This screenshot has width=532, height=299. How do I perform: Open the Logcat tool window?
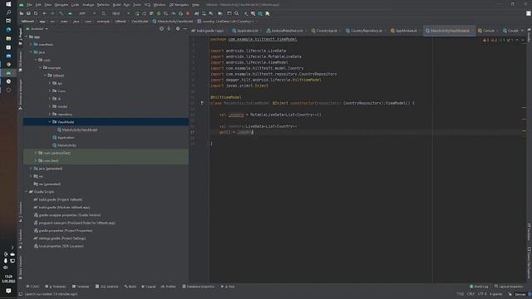[x=149, y=287]
